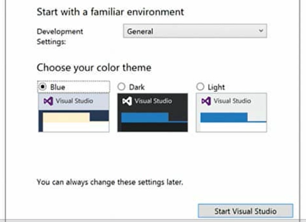
Task: Select the Blue theme radio button
Action: 42,87
